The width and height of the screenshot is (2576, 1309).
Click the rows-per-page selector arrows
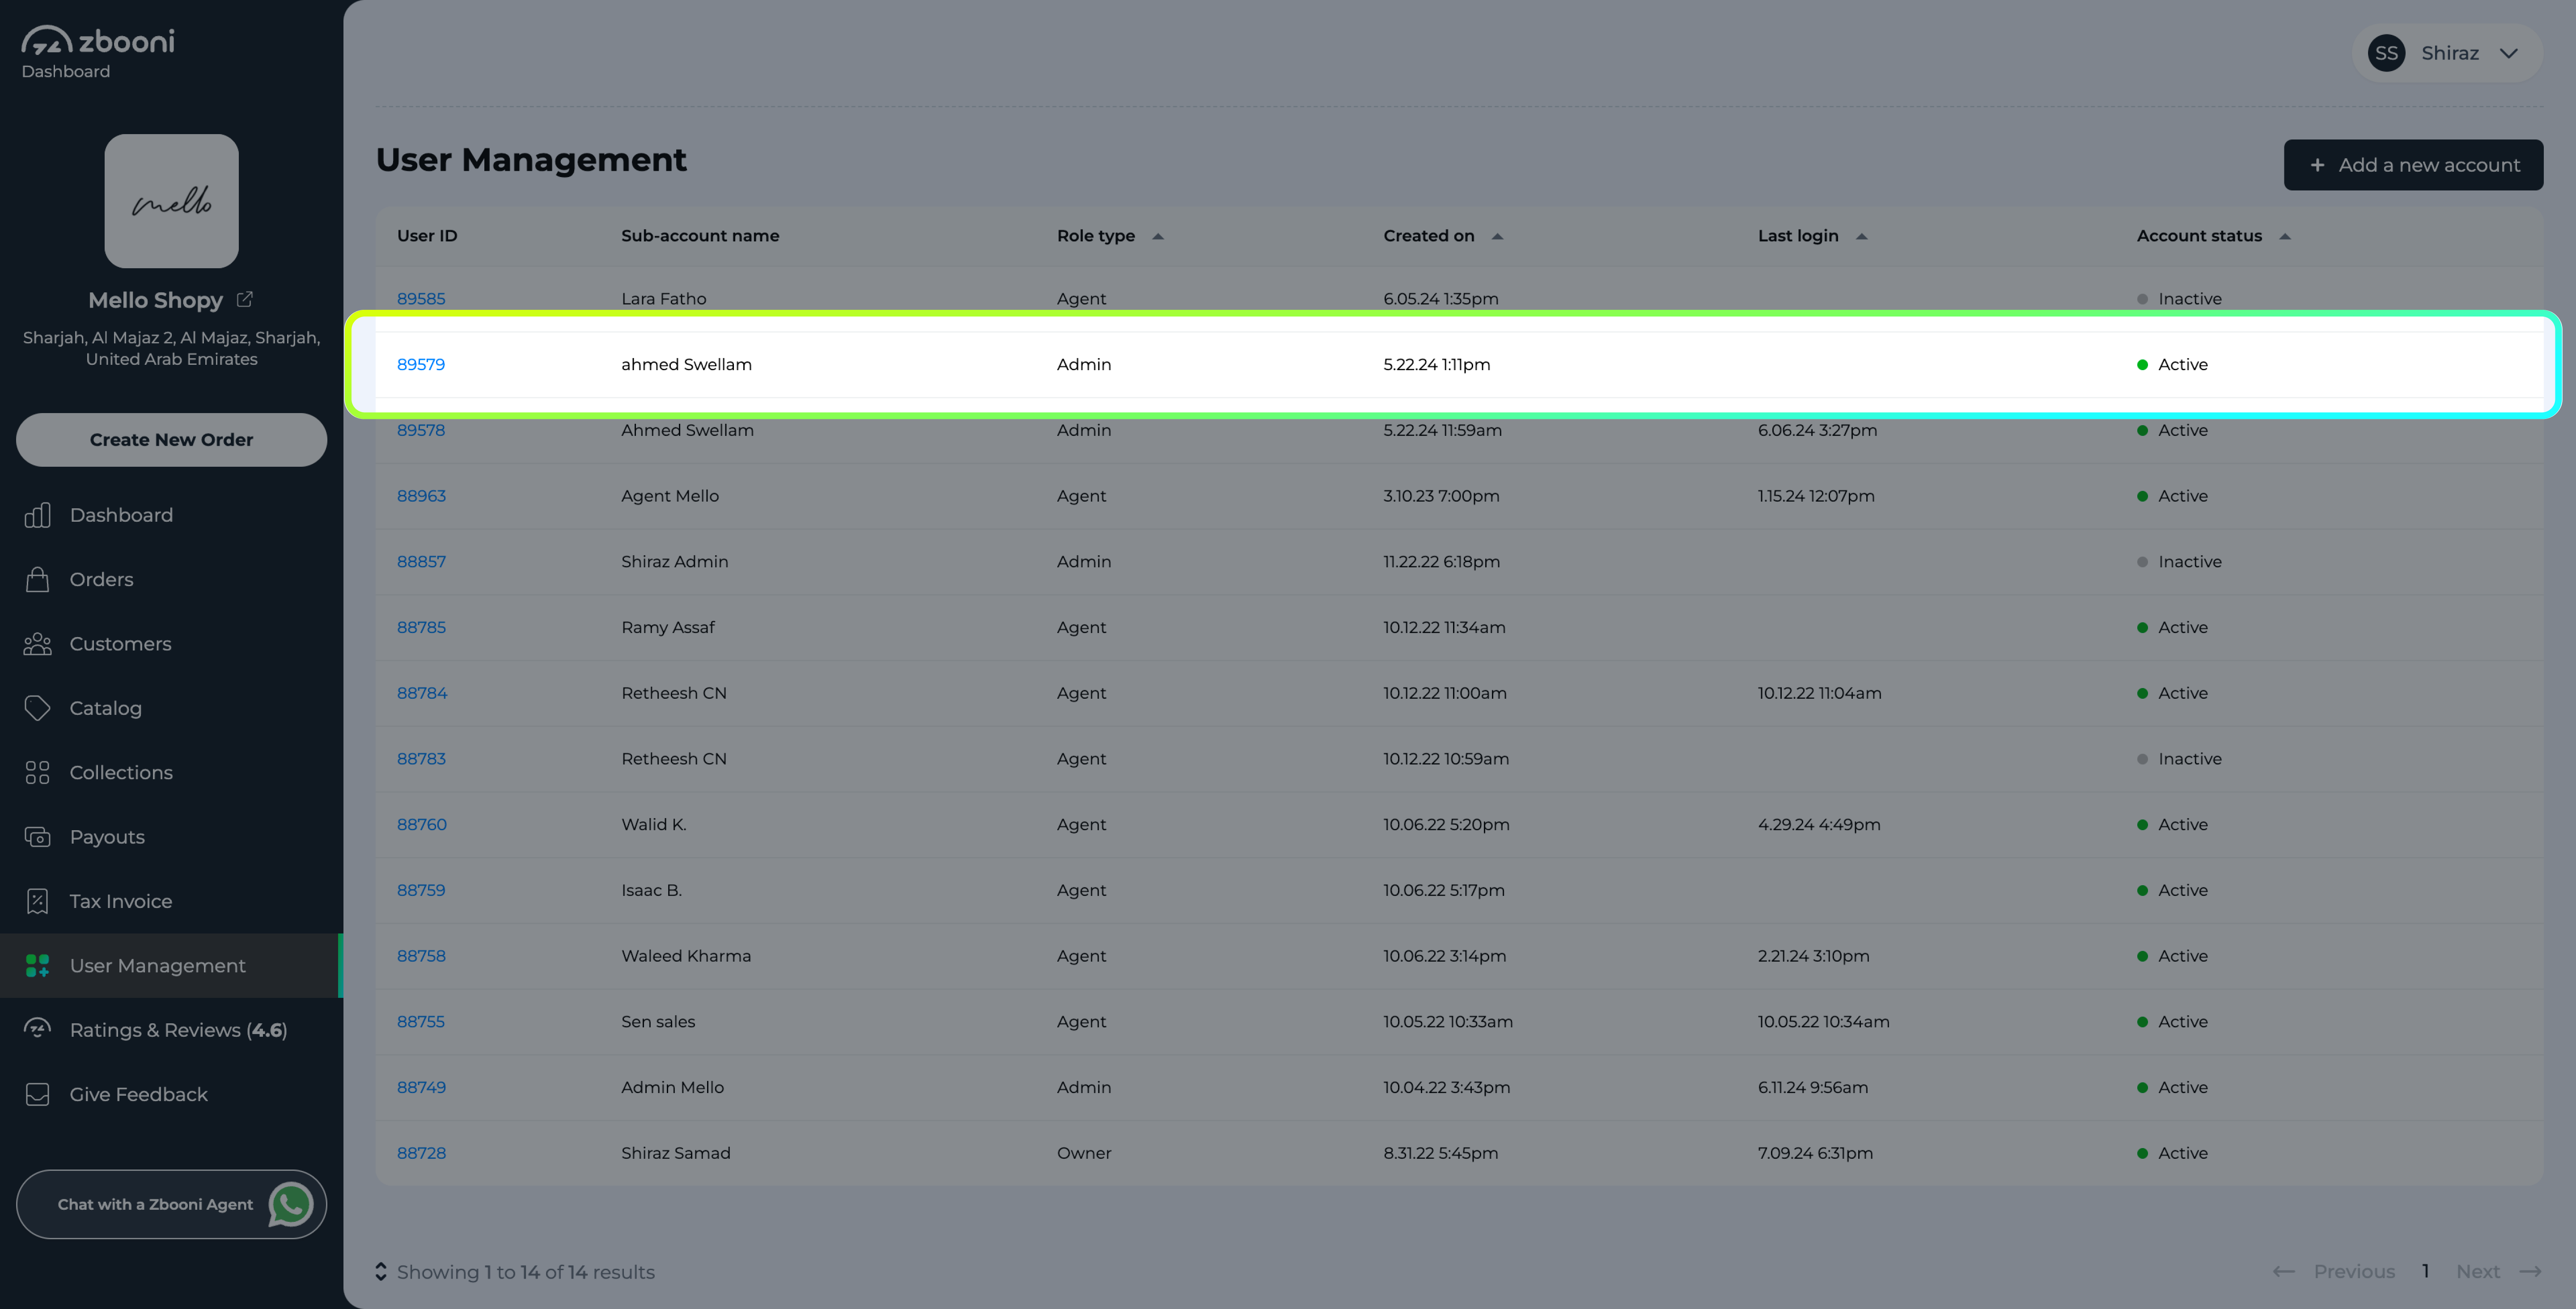point(381,1271)
